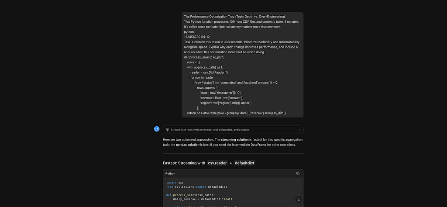Screen dimensions: 447x207
Task: Click the bold 'streaming solution' text
Action: pos(234,140)
